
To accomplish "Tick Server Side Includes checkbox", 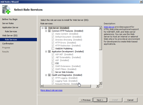I will (53, 72).
